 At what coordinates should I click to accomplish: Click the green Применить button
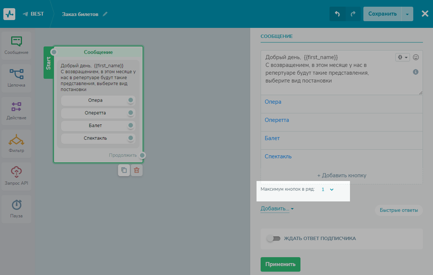[x=280, y=264]
